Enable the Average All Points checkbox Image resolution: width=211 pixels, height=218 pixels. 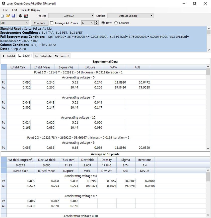(x=52, y=23)
